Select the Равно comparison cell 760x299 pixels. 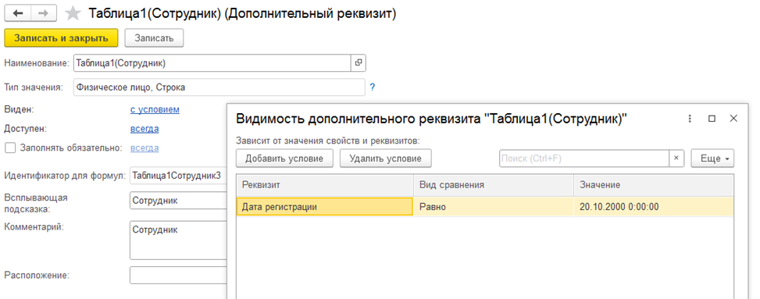click(494, 207)
